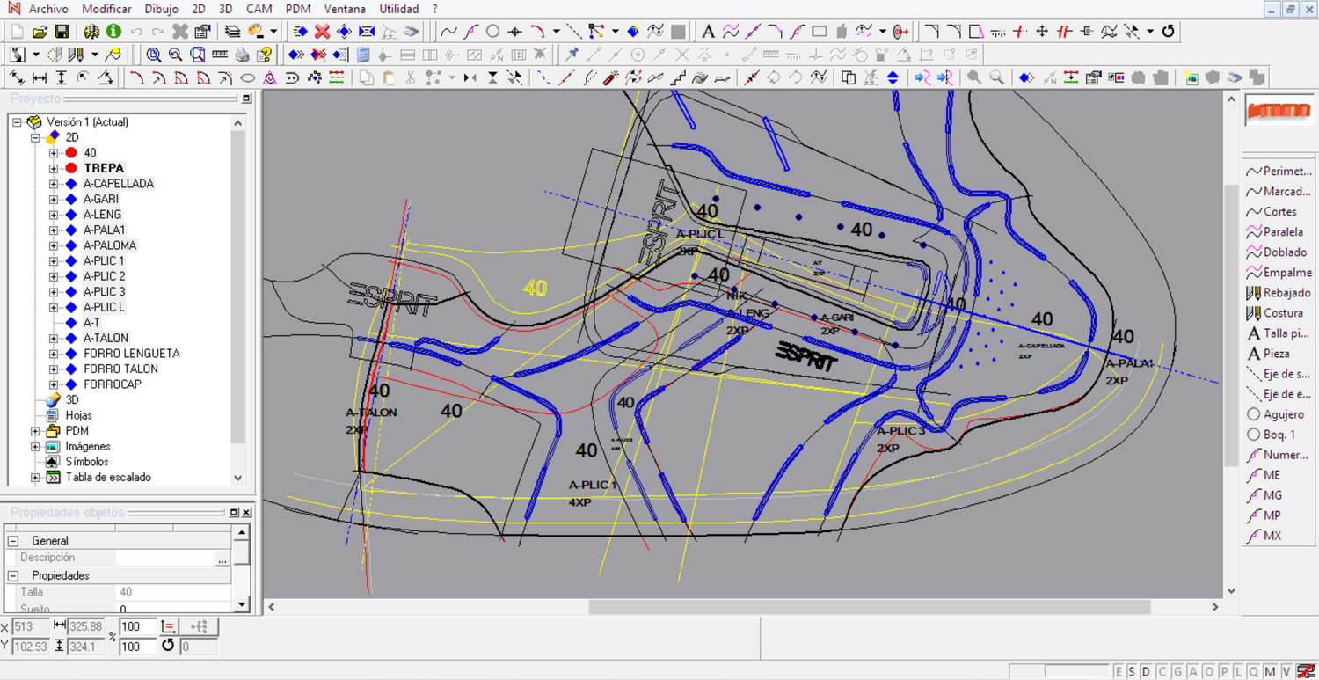
Task: Expand the FORRO LENGUETA tree node
Action: [x=54, y=354]
